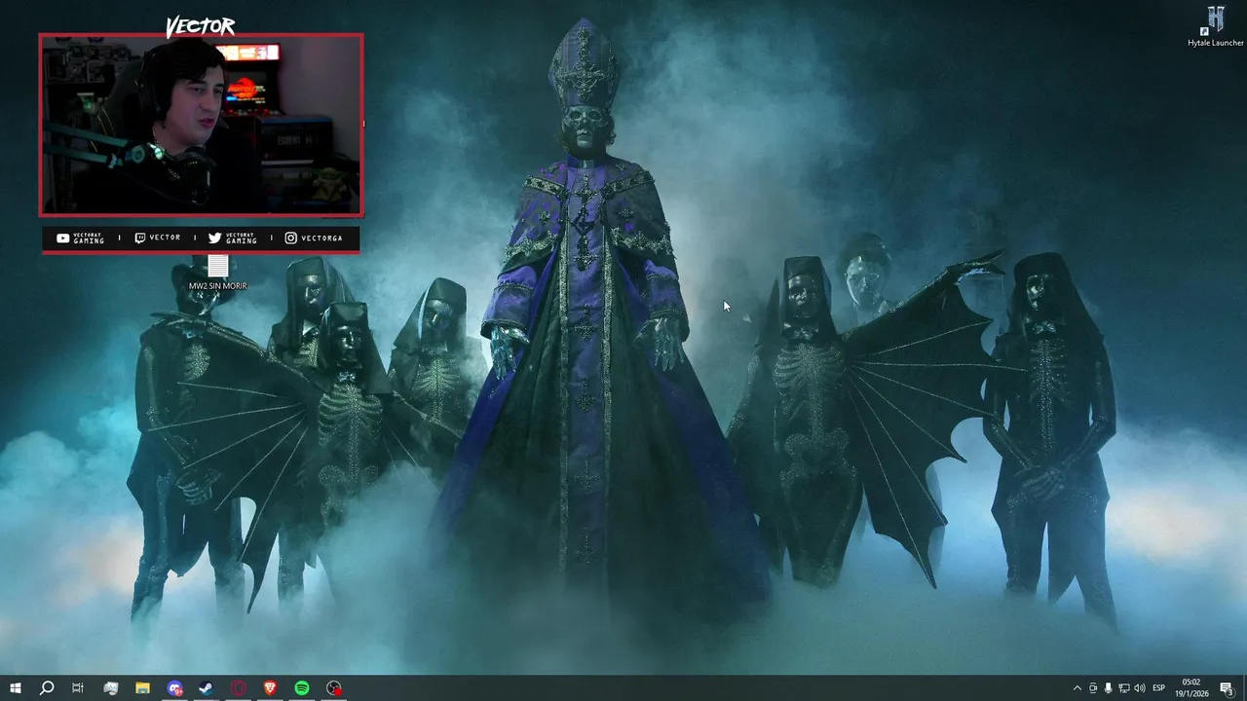Screen dimensions: 1247x701
Task: Open the clock showing 05:02
Action: tap(1191, 688)
